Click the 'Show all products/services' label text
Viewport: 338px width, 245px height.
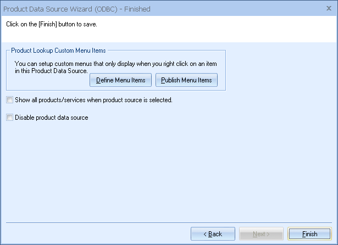(x=93, y=100)
